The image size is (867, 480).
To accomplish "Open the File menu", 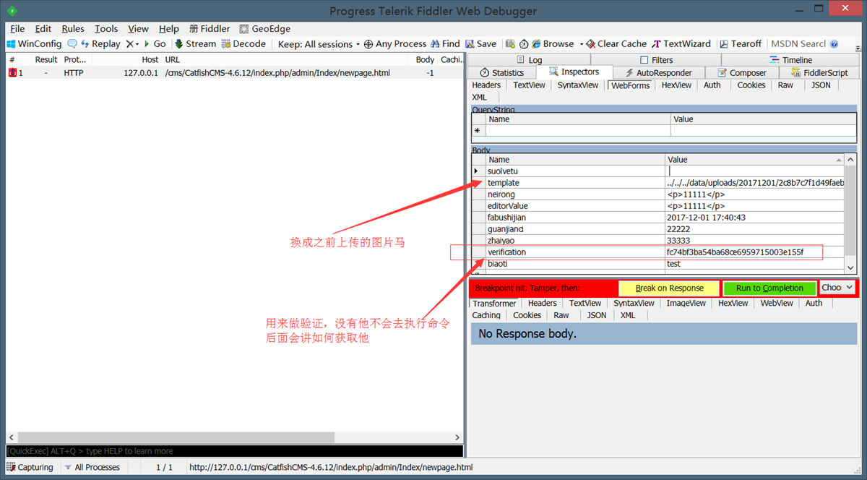I will pos(17,29).
